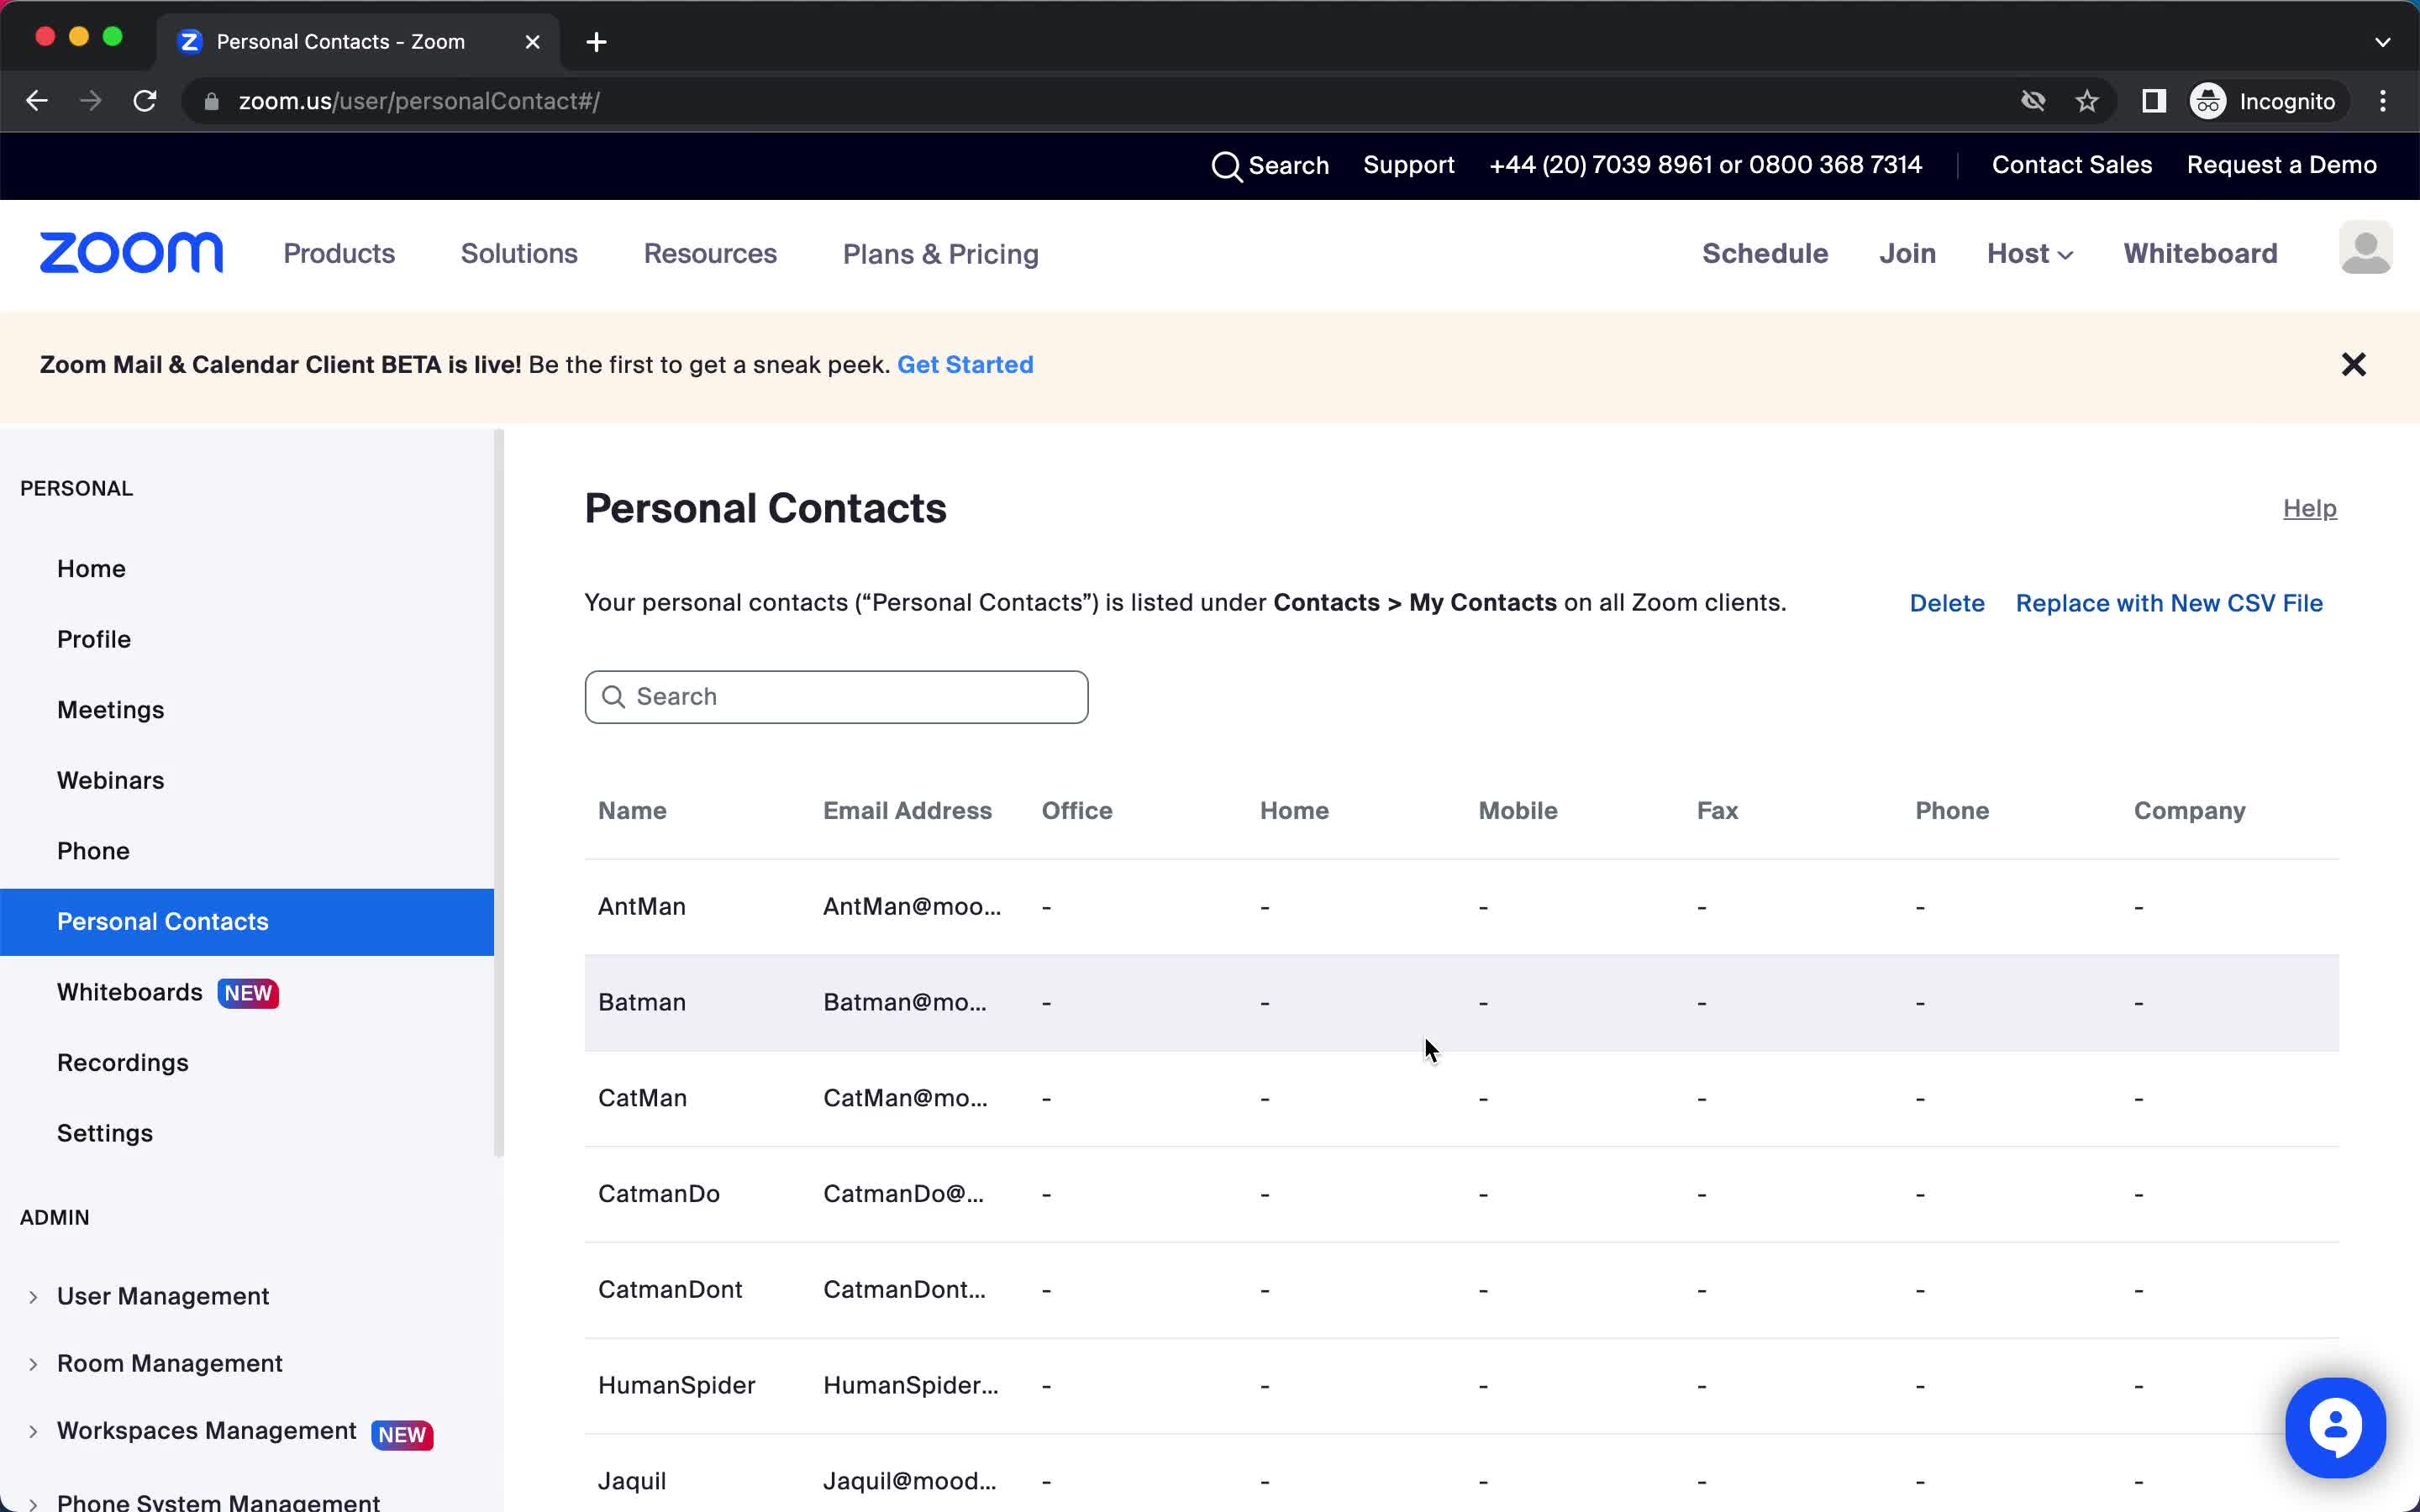Dismiss the Zoom Mail beta banner

(x=2353, y=365)
